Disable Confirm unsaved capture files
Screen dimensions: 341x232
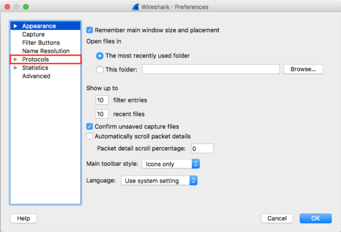tap(89, 126)
